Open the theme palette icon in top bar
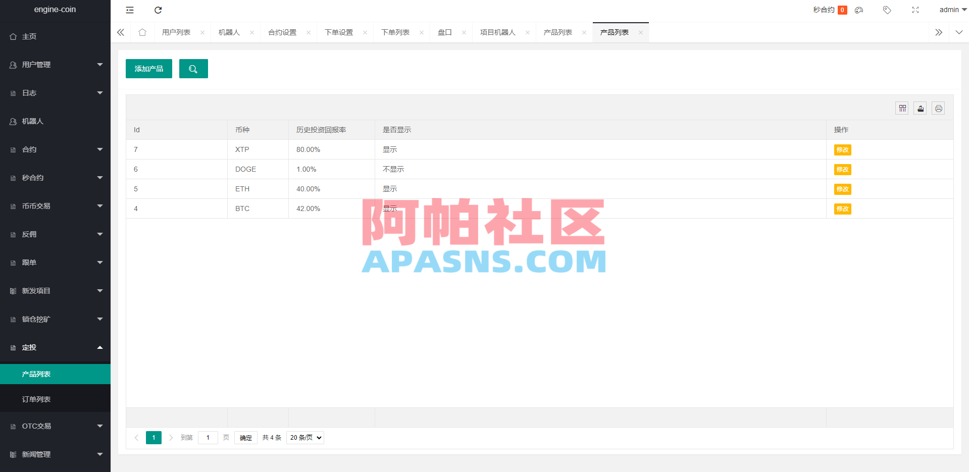The image size is (969, 472). (858, 10)
